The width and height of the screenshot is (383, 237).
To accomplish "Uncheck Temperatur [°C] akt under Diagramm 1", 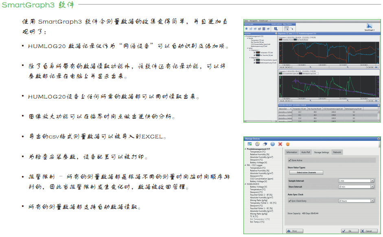I will tap(254, 53).
